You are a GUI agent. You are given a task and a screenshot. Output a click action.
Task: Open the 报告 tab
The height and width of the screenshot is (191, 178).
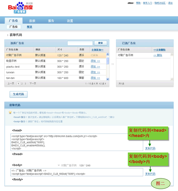point(51,21)
